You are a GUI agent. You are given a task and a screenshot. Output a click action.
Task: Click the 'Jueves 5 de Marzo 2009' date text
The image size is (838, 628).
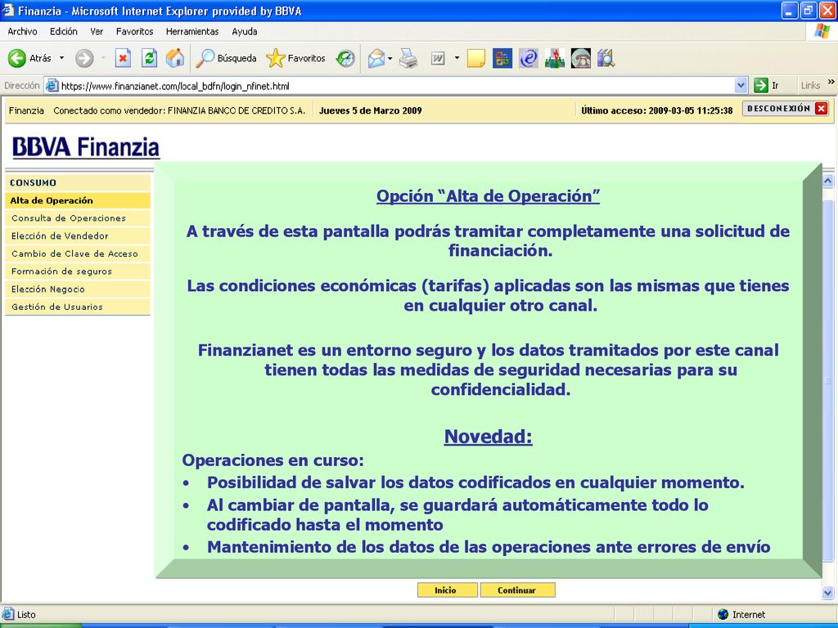coord(371,110)
